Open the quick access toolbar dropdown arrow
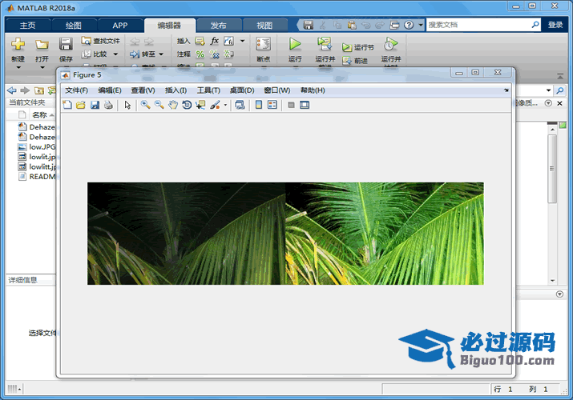Viewport: 573px width, 400px height. click(x=421, y=25)
